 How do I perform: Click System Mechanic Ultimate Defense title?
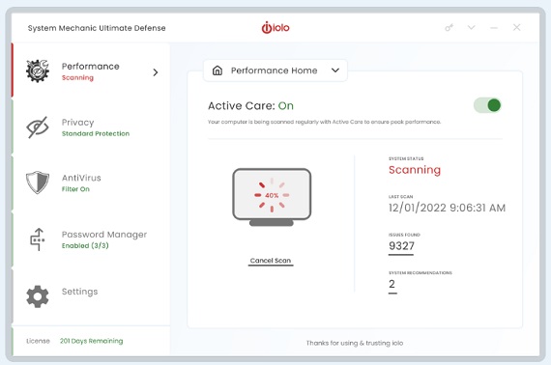click(97, 28)
